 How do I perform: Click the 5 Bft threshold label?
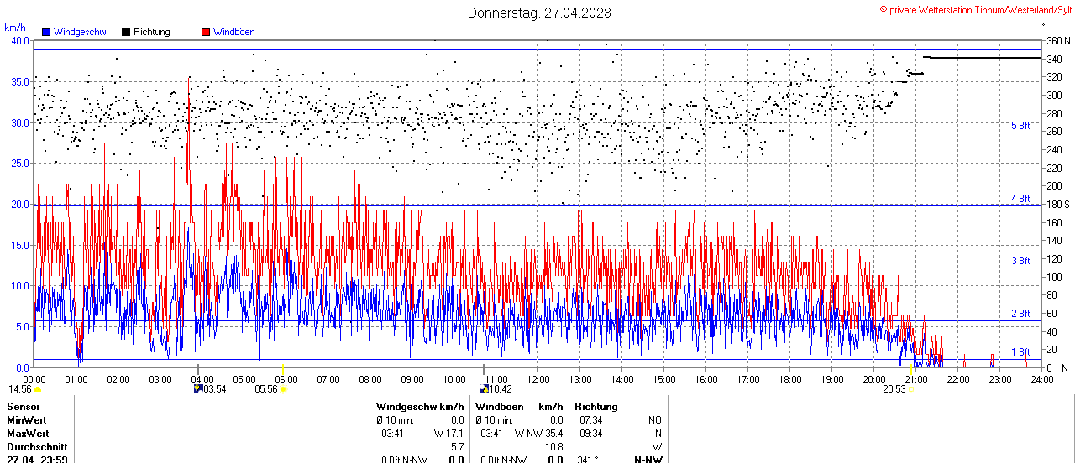1020,125
